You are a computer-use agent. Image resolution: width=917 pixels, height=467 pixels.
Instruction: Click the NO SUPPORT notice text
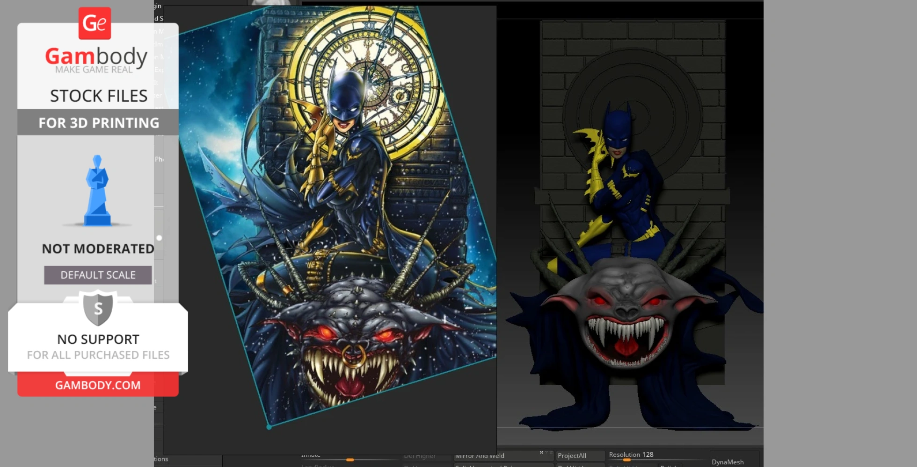pos(98,340)
